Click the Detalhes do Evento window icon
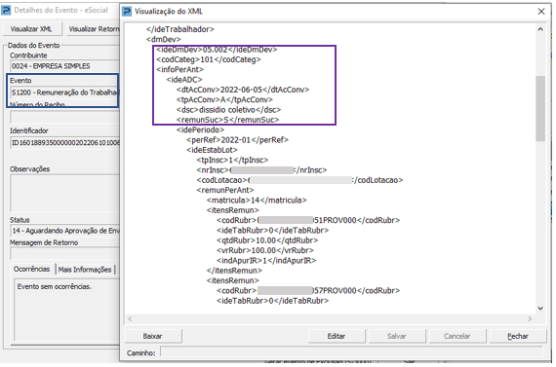 (6, 10)
